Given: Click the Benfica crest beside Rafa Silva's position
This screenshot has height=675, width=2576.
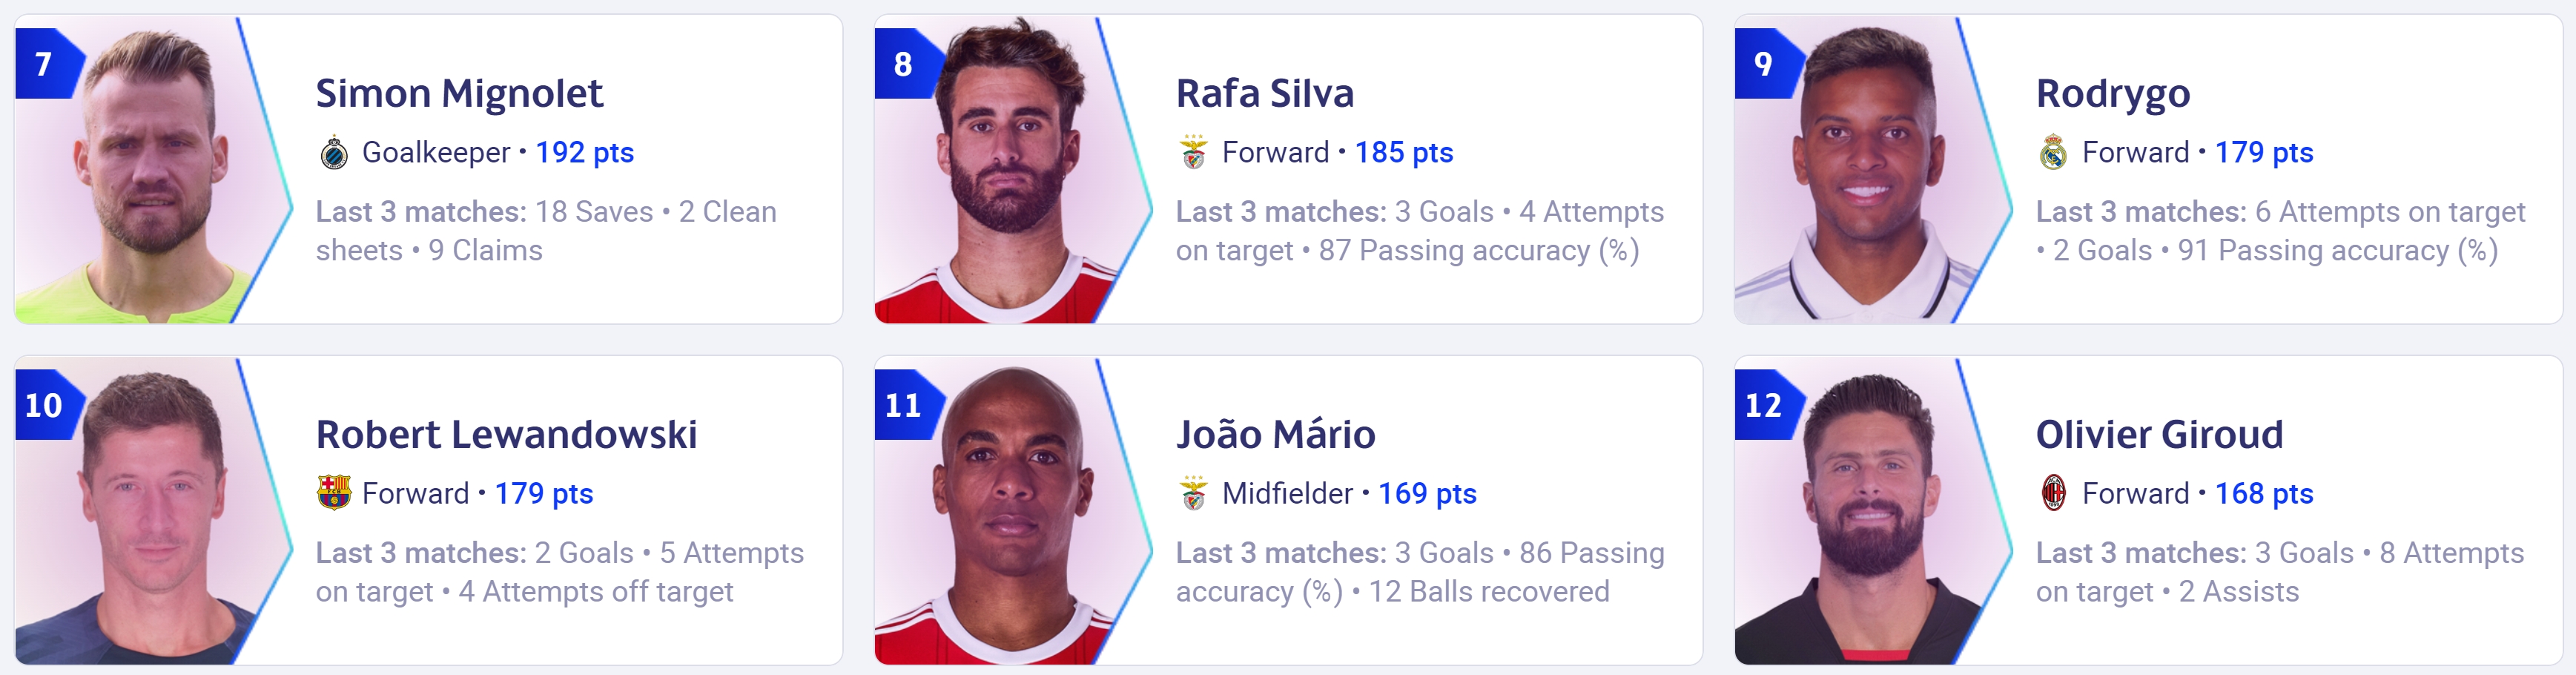Looking at the screenshot, I should pyautogui.click(x=1194, y=153).
